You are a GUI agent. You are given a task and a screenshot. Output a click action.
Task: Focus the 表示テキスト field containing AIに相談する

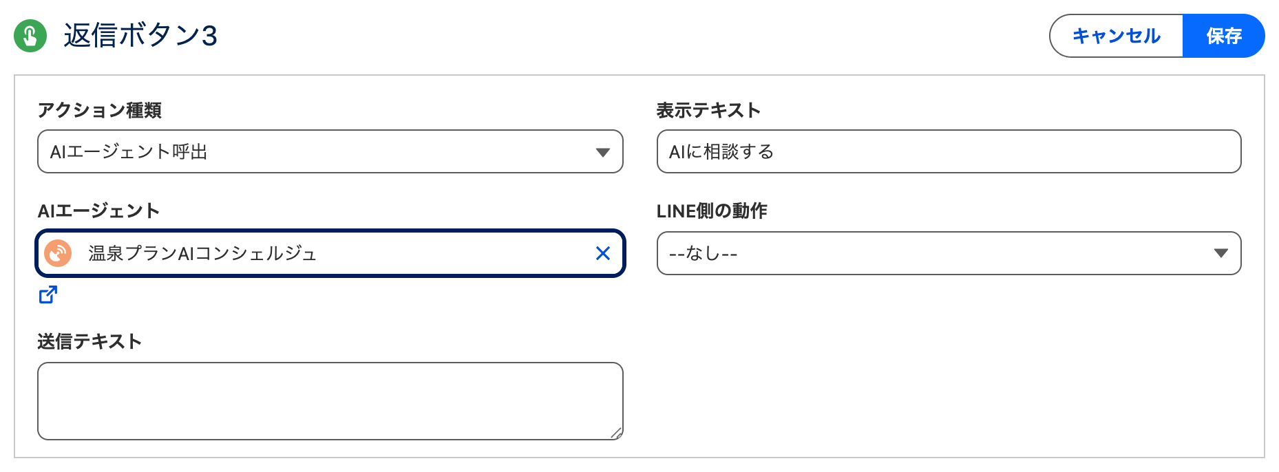(x=949, y=151)
